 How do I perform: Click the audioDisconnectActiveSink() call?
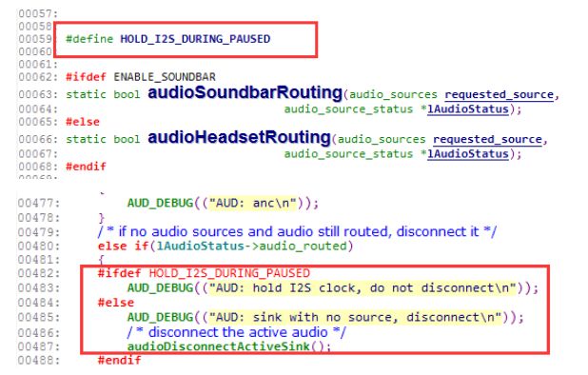pos(228,346)
